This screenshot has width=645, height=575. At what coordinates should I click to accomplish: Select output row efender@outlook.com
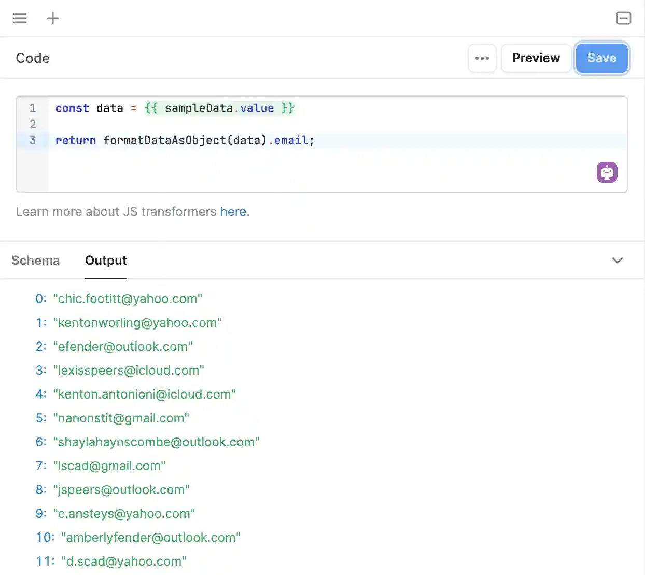(123, 347)
